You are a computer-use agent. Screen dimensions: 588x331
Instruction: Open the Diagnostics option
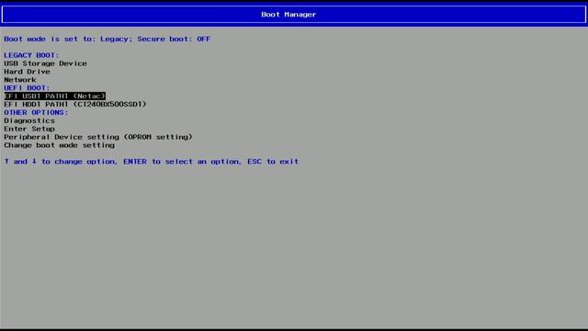(x=29, y=120)
